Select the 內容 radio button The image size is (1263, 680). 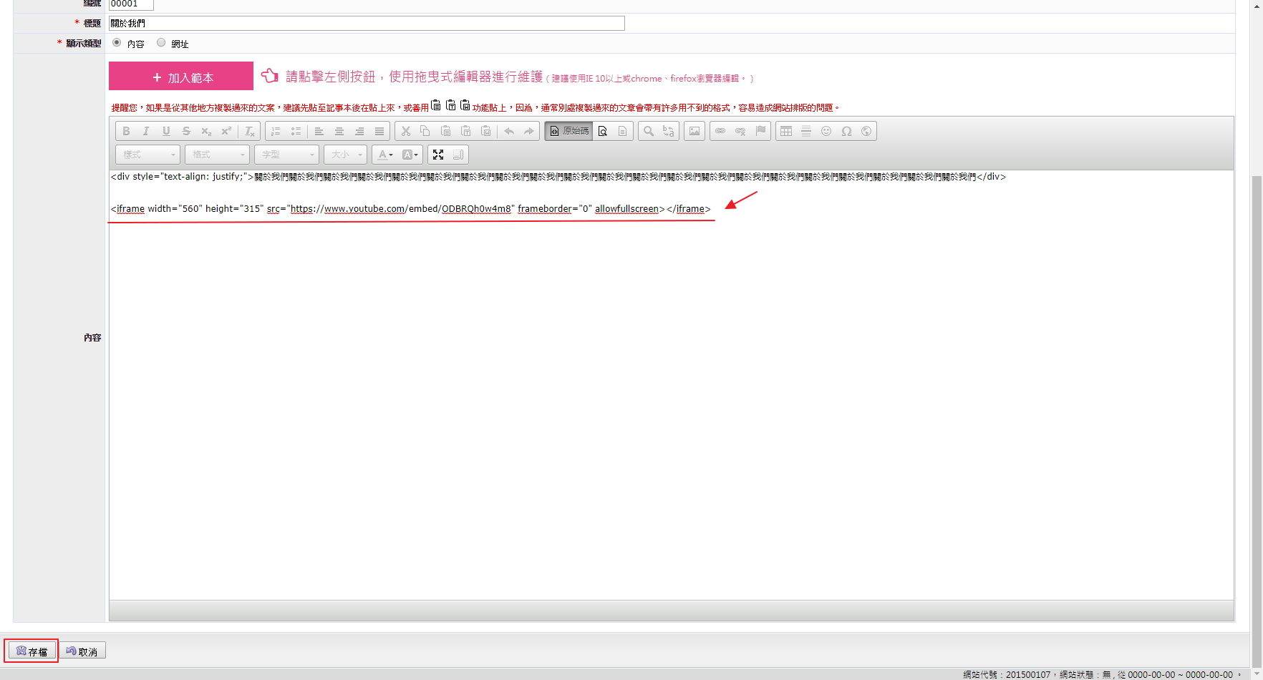click(x=117, y=43)
